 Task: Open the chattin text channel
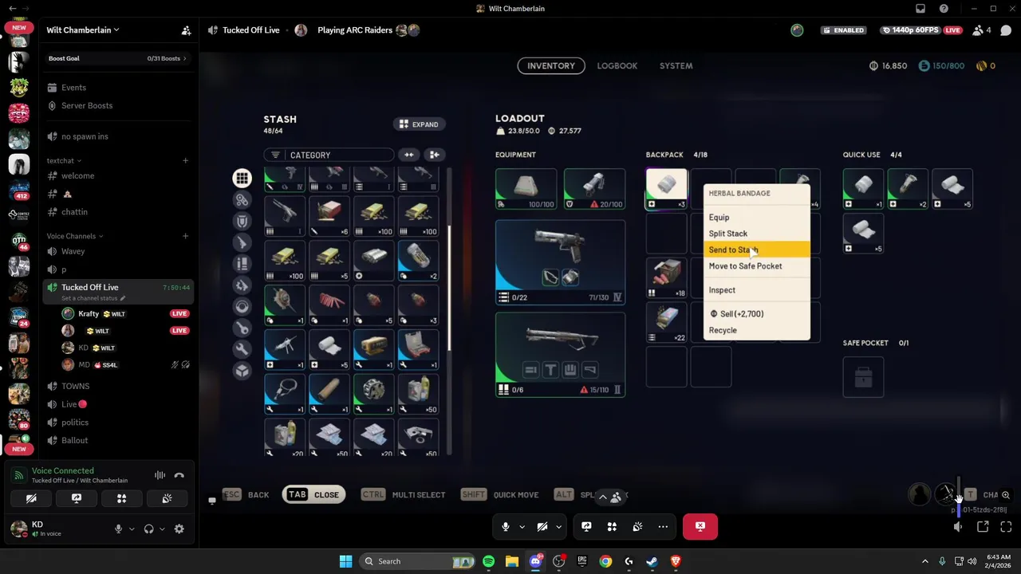pyautogui.click(x=118, y=212)
